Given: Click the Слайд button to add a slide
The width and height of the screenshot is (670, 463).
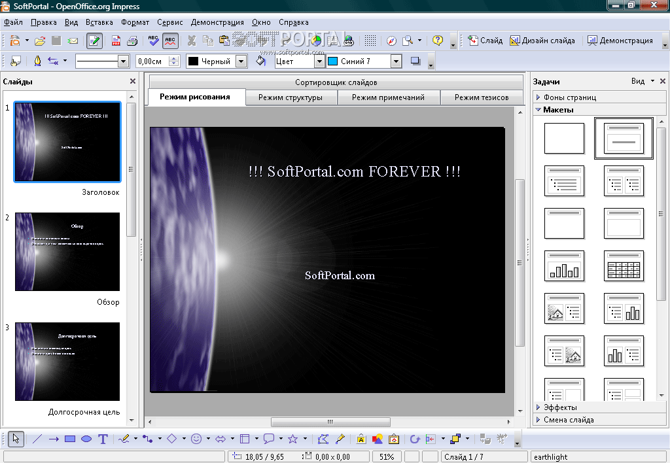Looking at the screenshot, I should click(x=485, y=41).
